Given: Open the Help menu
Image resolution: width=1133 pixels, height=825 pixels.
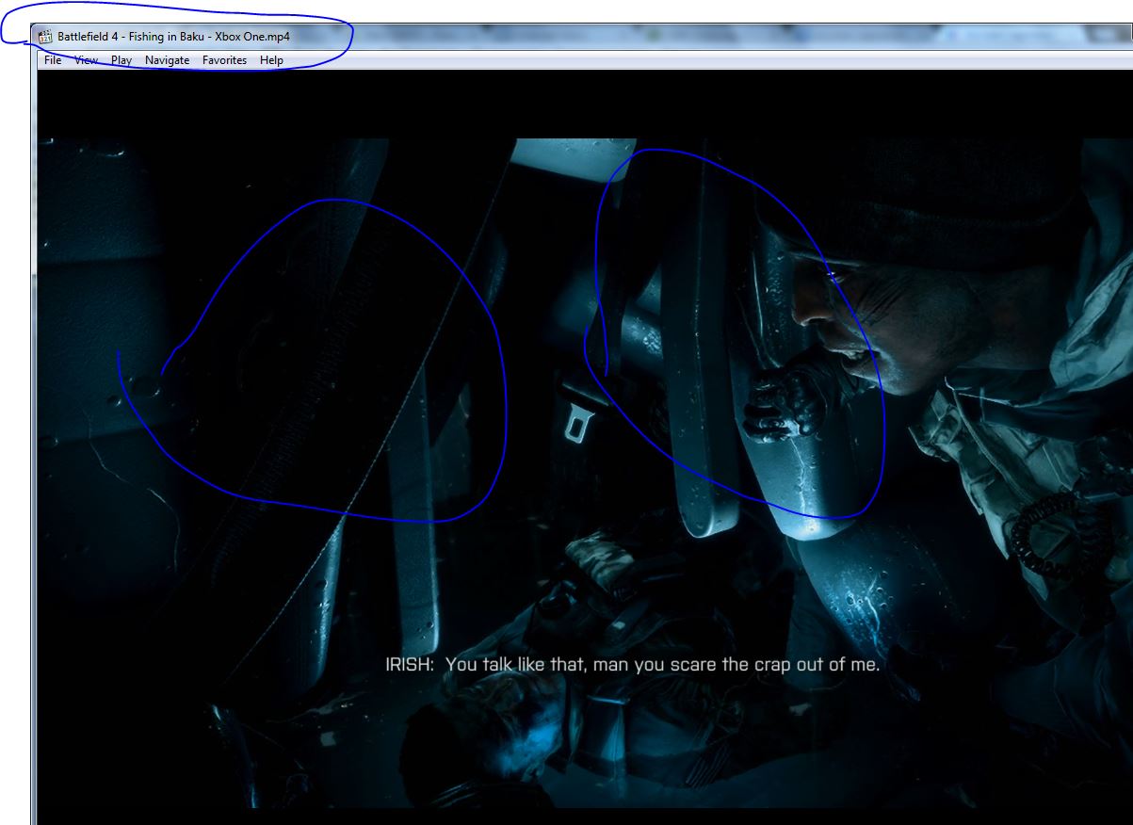Looking at the screenshot, I should (x=272, y=60).
